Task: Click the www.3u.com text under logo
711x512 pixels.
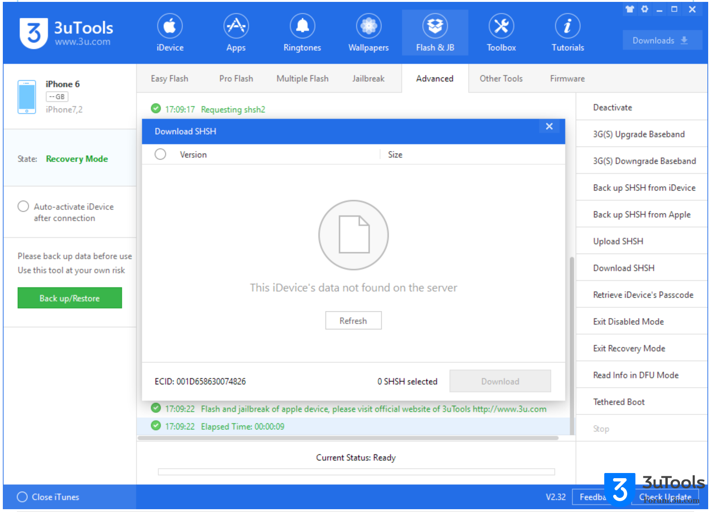Action: (x=83, y=42)
